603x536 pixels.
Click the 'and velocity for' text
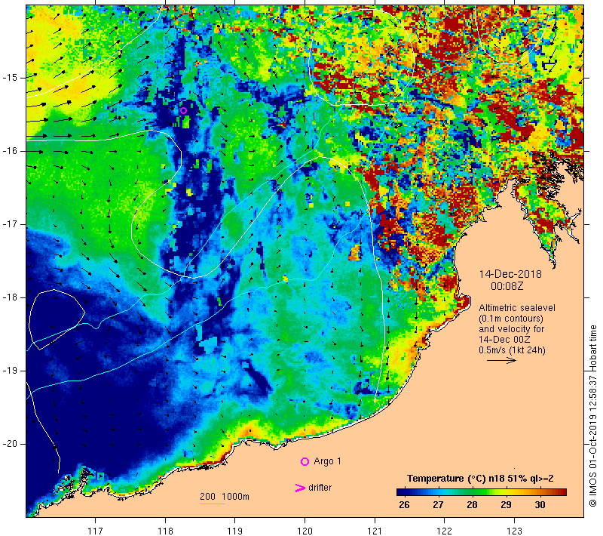[x=512, y=329]
